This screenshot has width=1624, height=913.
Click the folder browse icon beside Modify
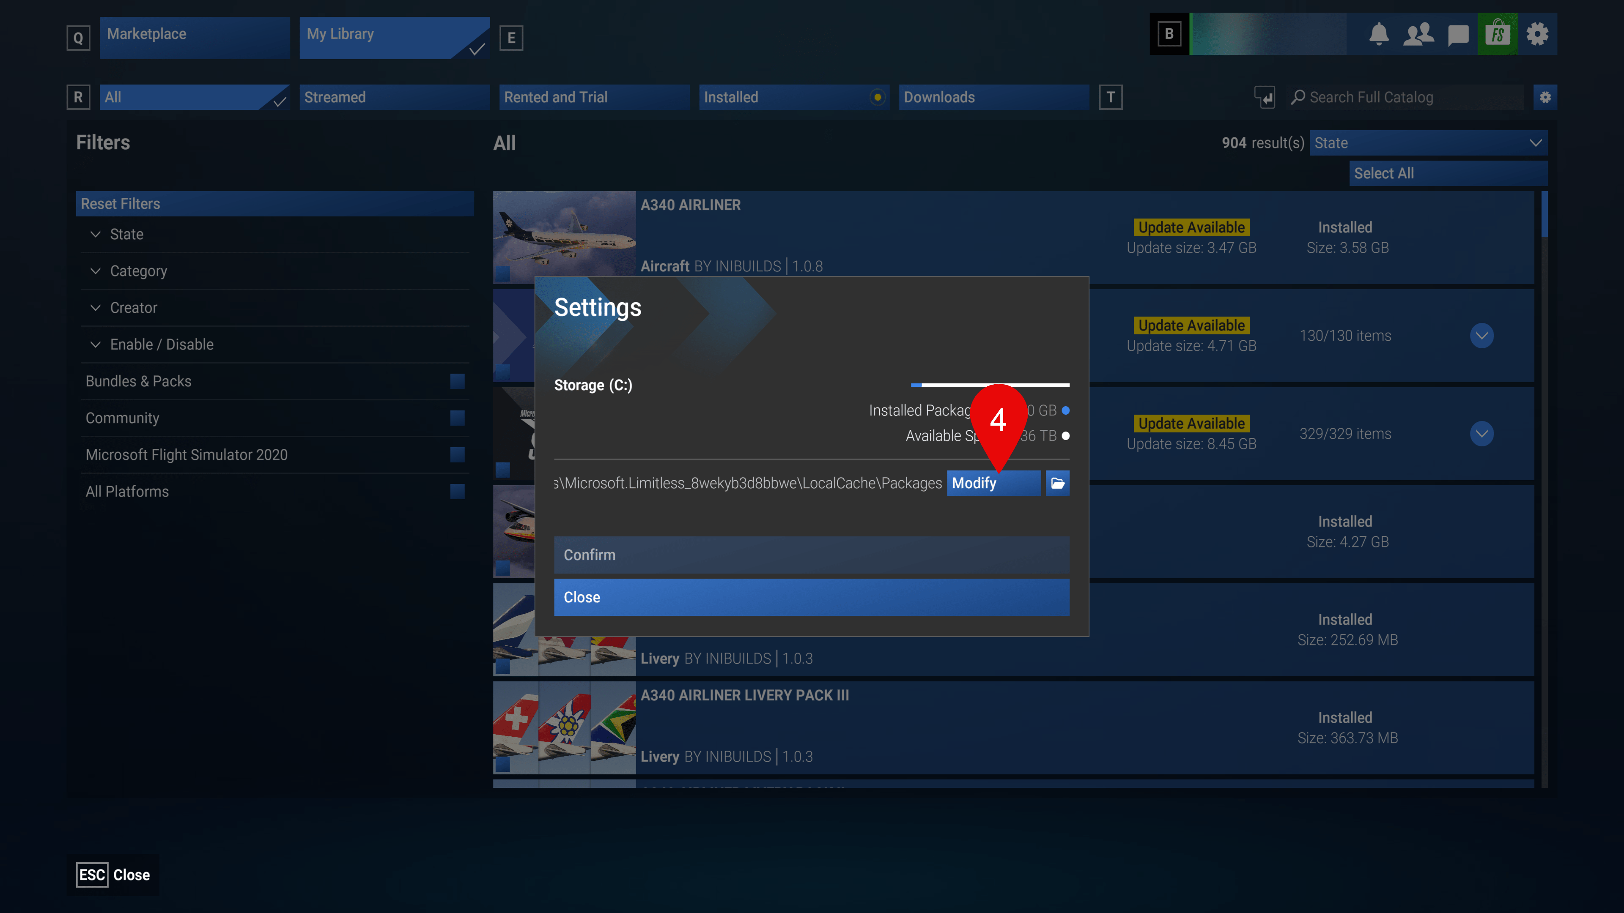1057,483
